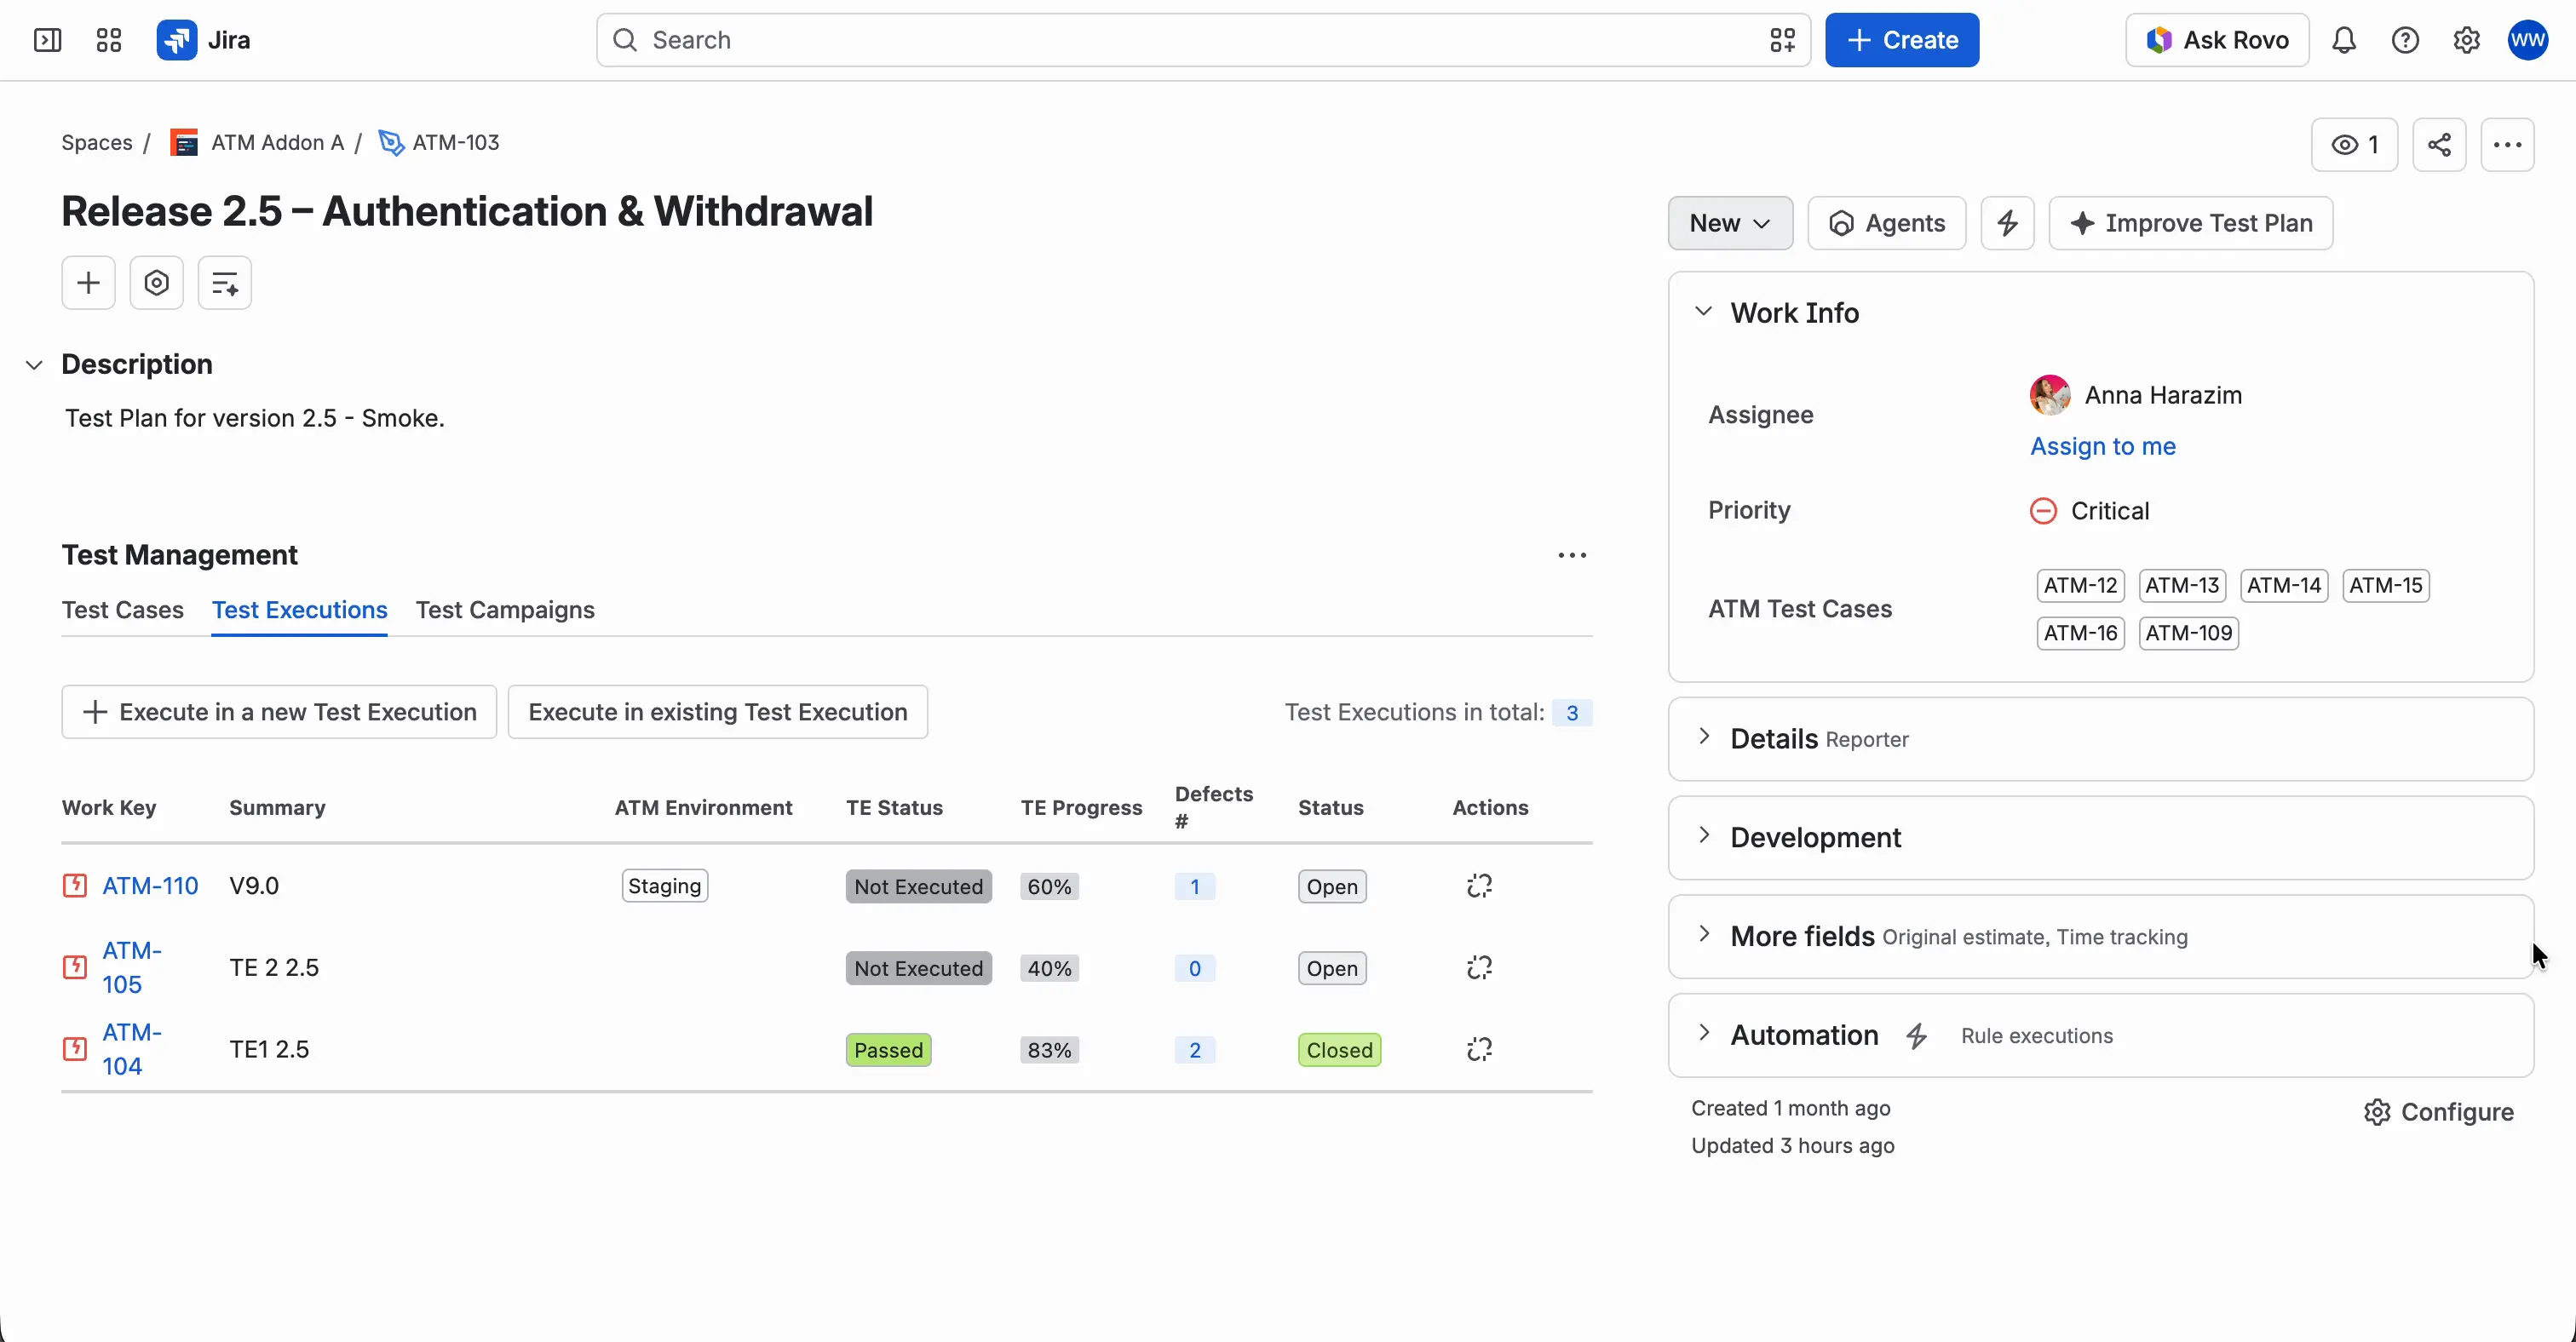Click the share icon
The height and width of the screenshot is (1342, 2576).
pyautogui.click(x=2439, y=145)
